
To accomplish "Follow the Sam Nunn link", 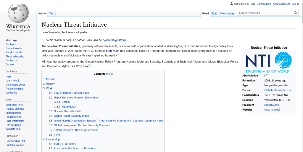I will click(x=112, y=51).
